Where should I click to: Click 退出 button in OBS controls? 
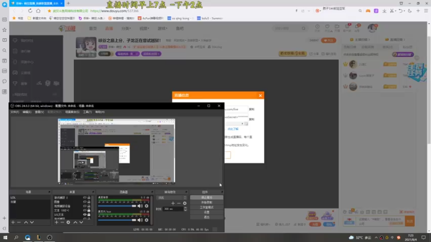206,217
